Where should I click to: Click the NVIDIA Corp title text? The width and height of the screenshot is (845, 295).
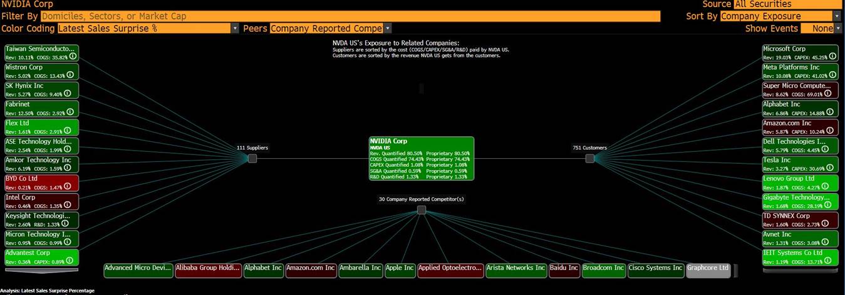(x=26, y=4)
